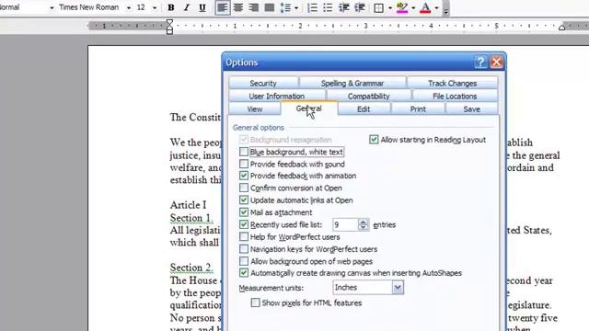Open the font size 12 dropdown

[x=155, y=7]
